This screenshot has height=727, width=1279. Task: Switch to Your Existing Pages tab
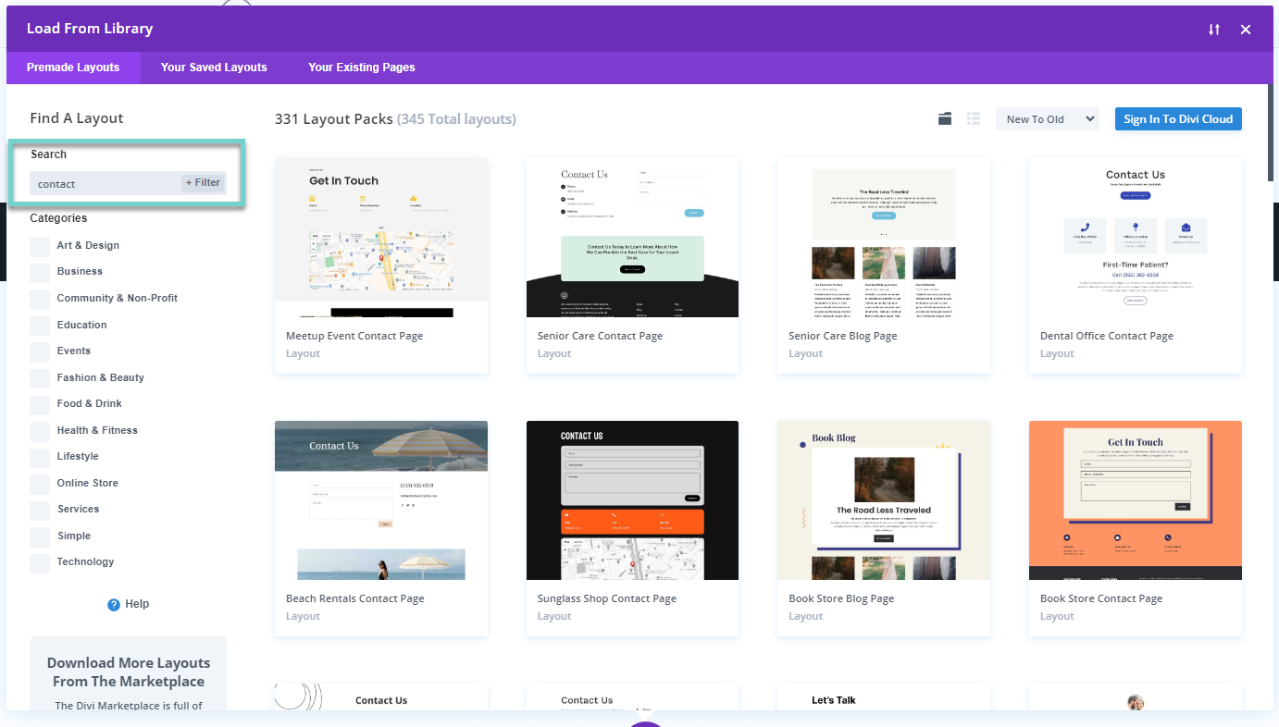tap(362, 68)
